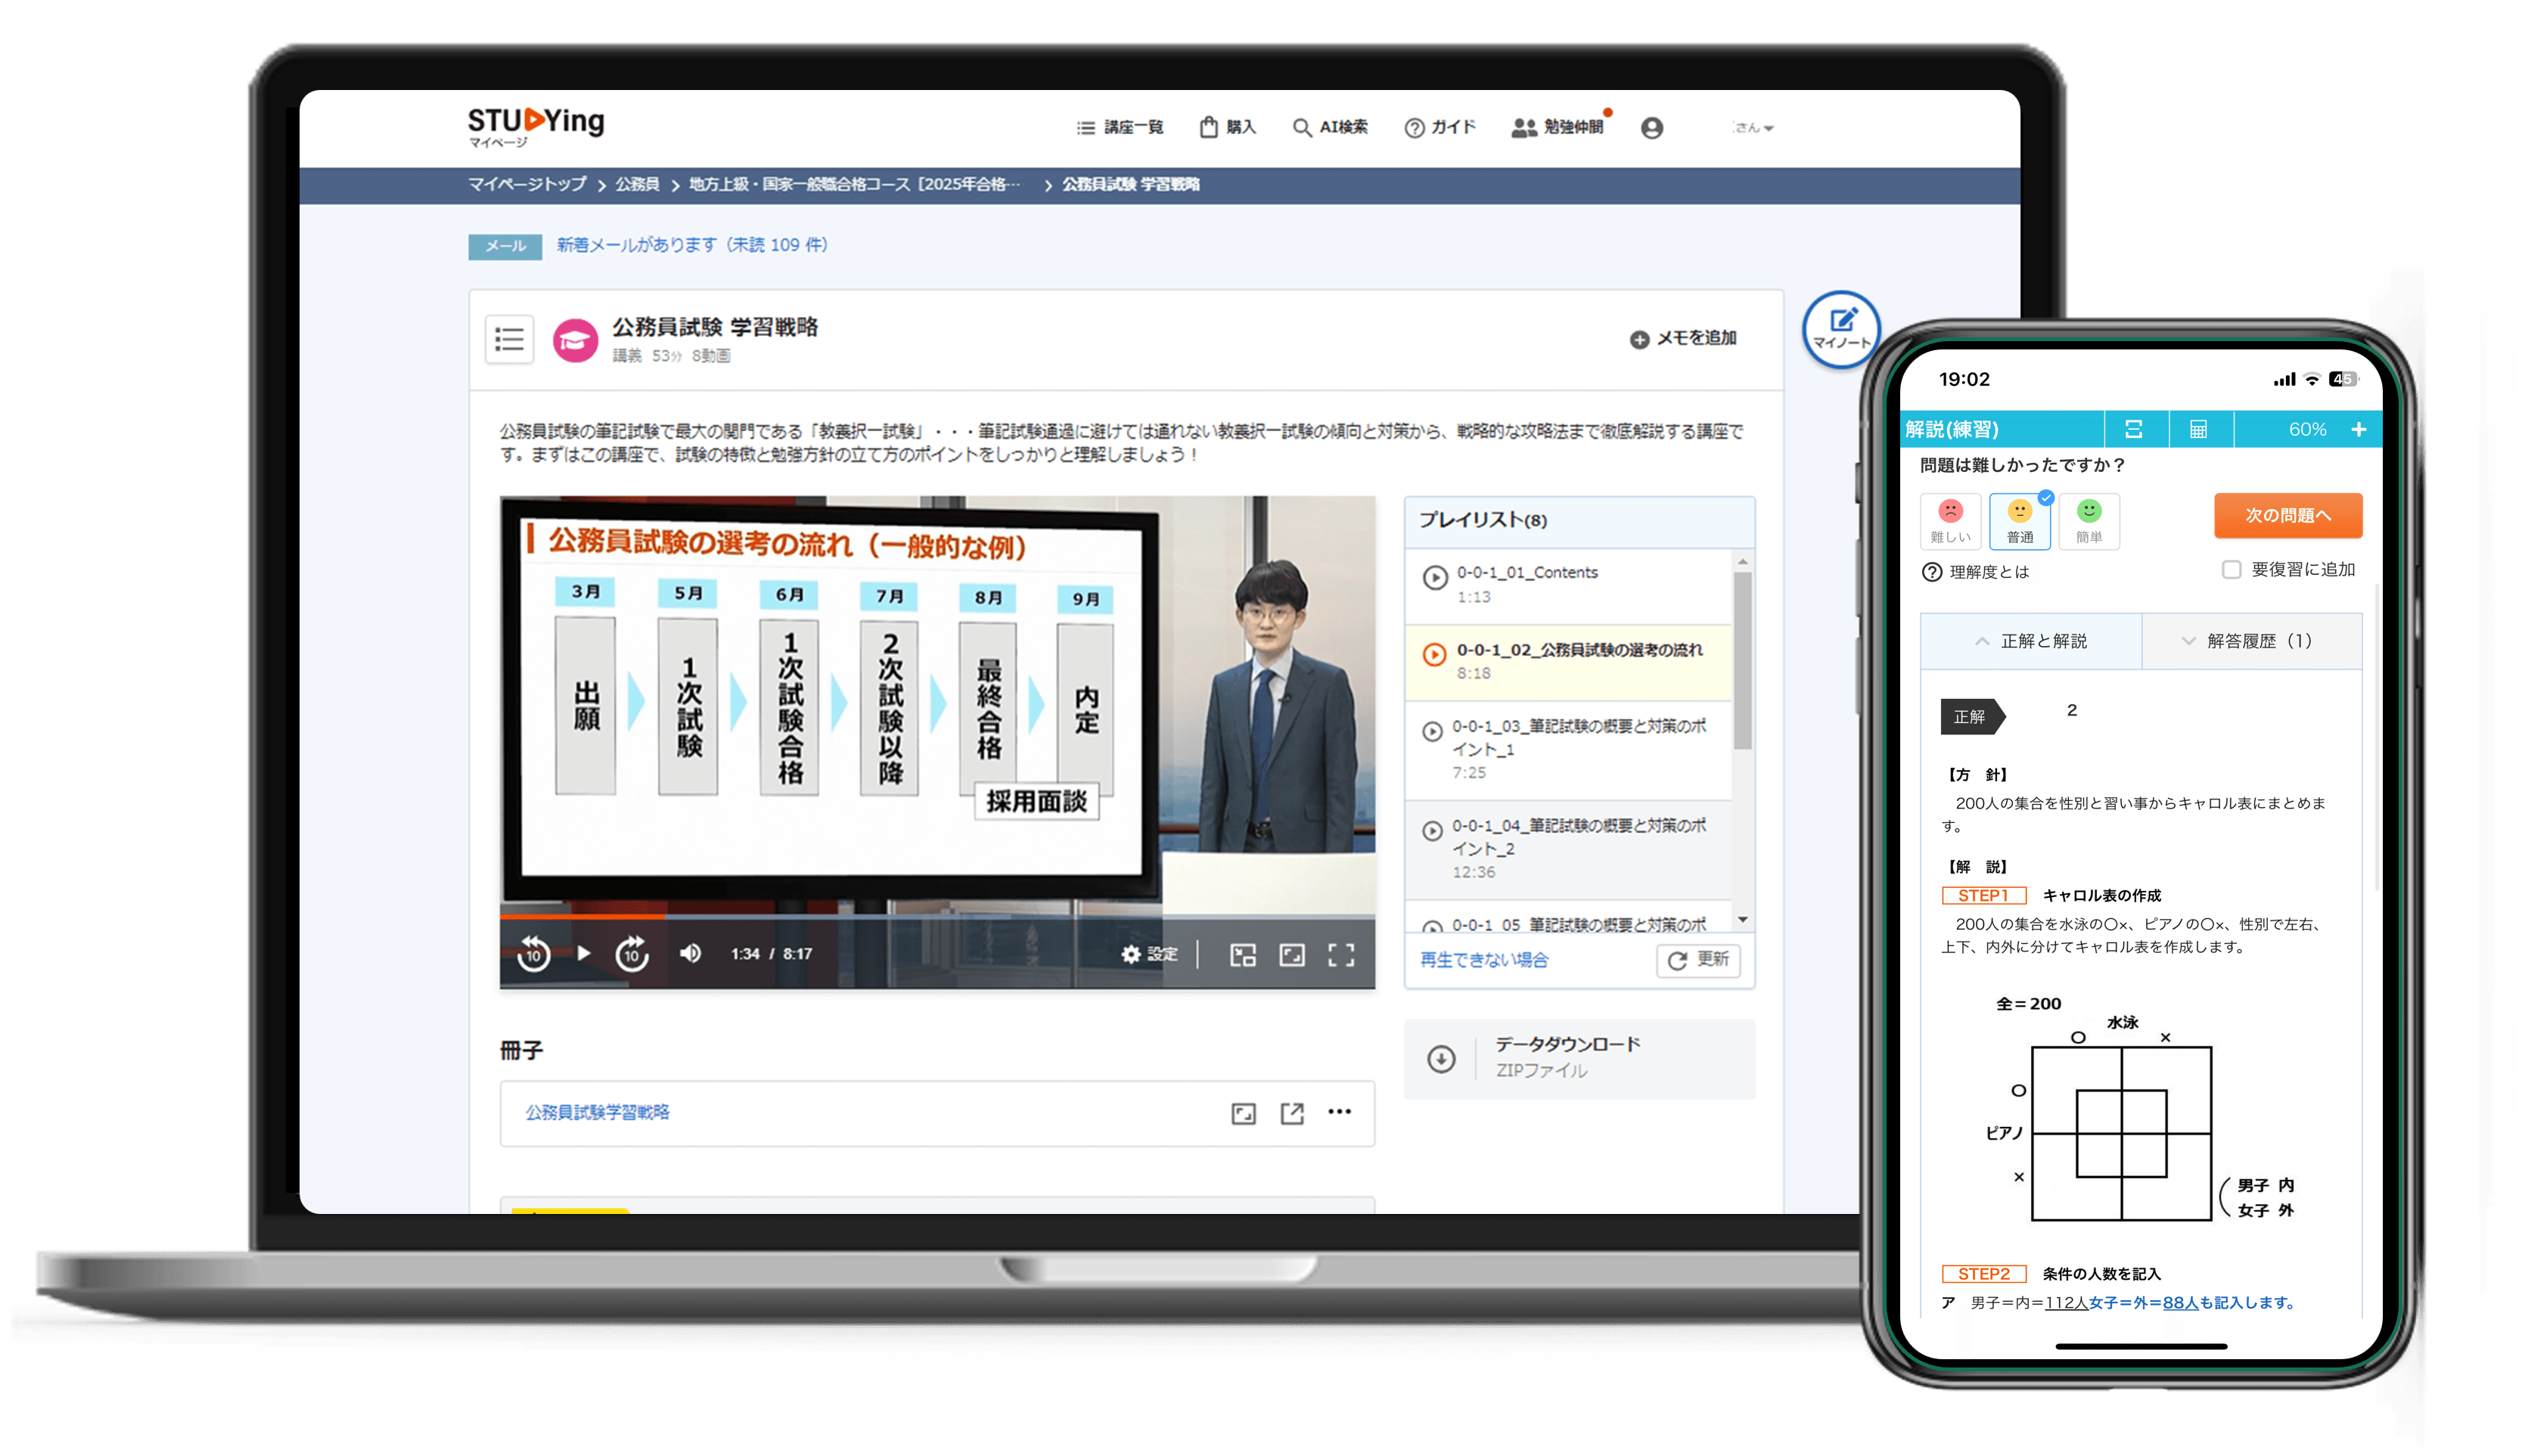
Task: Open the video 設定 settings
Action: [1149, 954]
